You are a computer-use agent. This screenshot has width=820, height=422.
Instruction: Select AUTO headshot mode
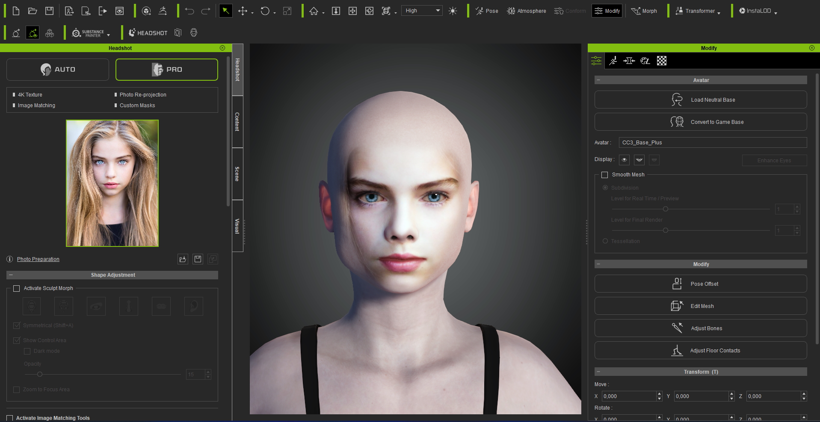click(x=58, y=69)
